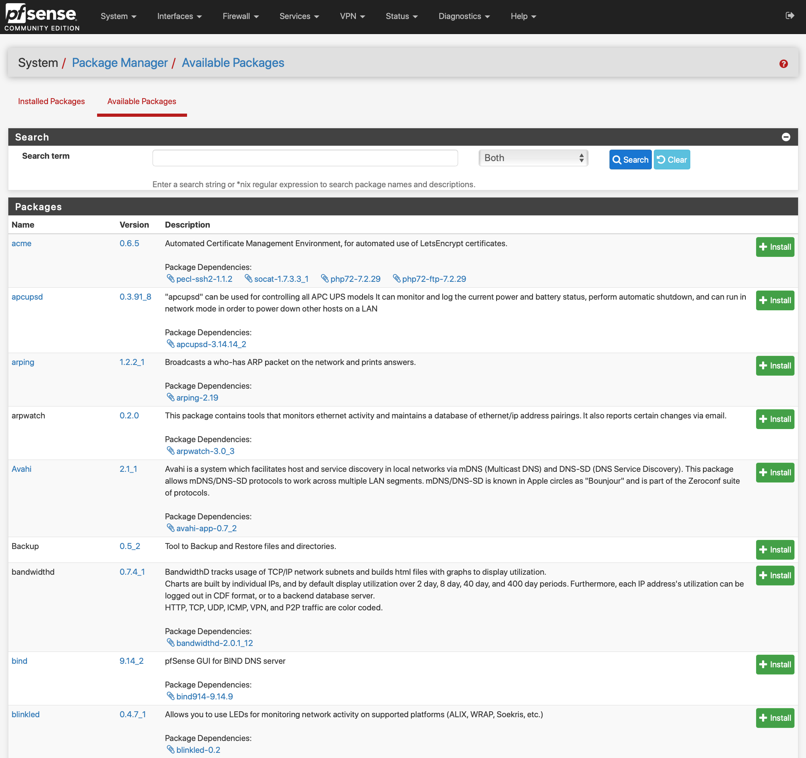Click the paperclip icon beside apcupsd-3.14.14_2
The width and height of the screenshot is (806, 758).
click(x=170, y=344)
